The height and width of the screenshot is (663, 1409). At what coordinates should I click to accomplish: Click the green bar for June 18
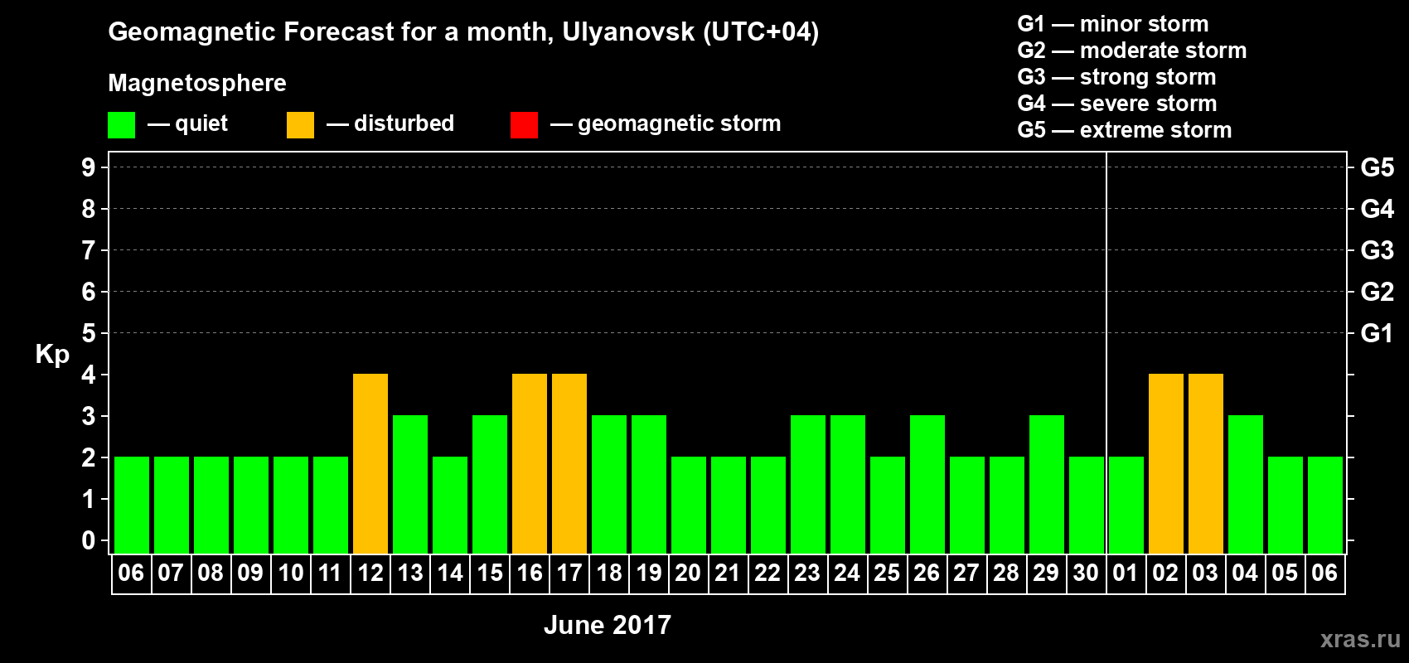tap(609, 484)
